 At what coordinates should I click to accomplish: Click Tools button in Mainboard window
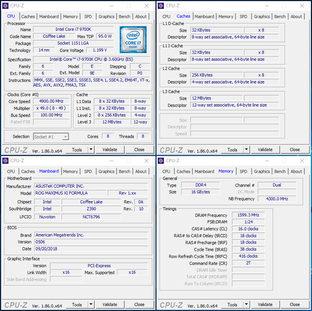(77, 304)
